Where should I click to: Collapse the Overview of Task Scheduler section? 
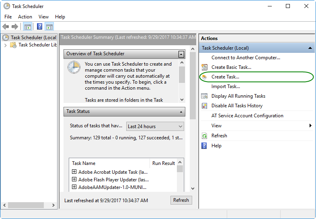click(x=181, y=54)
